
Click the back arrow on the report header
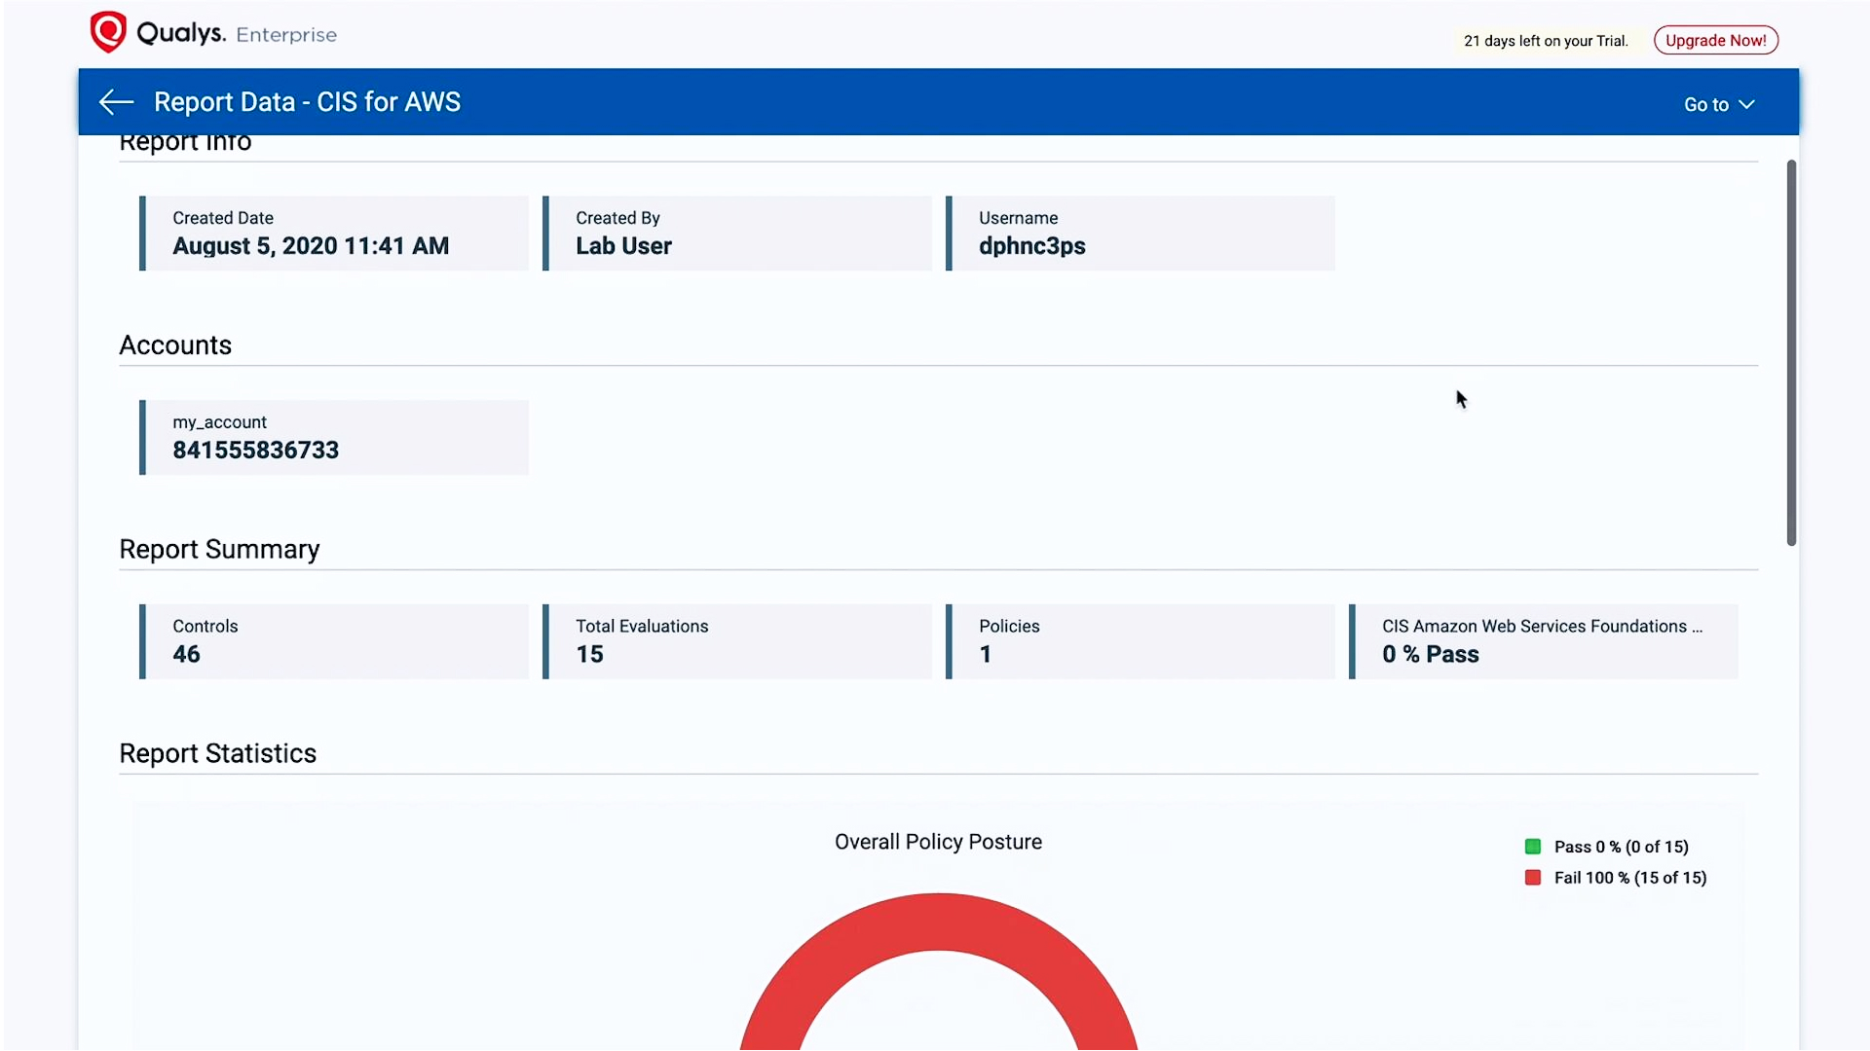(115, 101)
